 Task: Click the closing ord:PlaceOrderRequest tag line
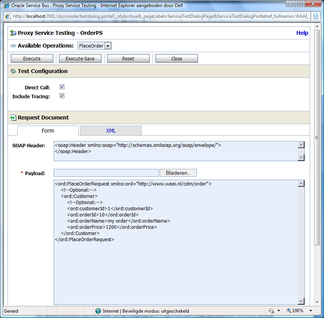(x=85, y=239)
